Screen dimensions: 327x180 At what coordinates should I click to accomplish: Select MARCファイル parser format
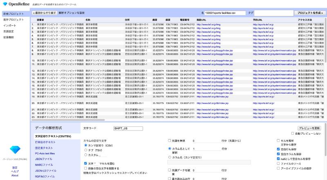click(44, 165)
